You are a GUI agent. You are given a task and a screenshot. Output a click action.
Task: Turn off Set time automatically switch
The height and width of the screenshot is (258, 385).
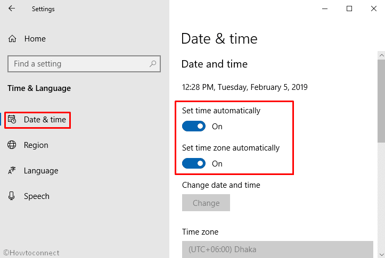pos(194,126)
